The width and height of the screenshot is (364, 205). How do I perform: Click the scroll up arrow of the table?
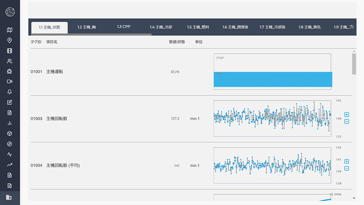pyautogui.click(x=354, y=51)
